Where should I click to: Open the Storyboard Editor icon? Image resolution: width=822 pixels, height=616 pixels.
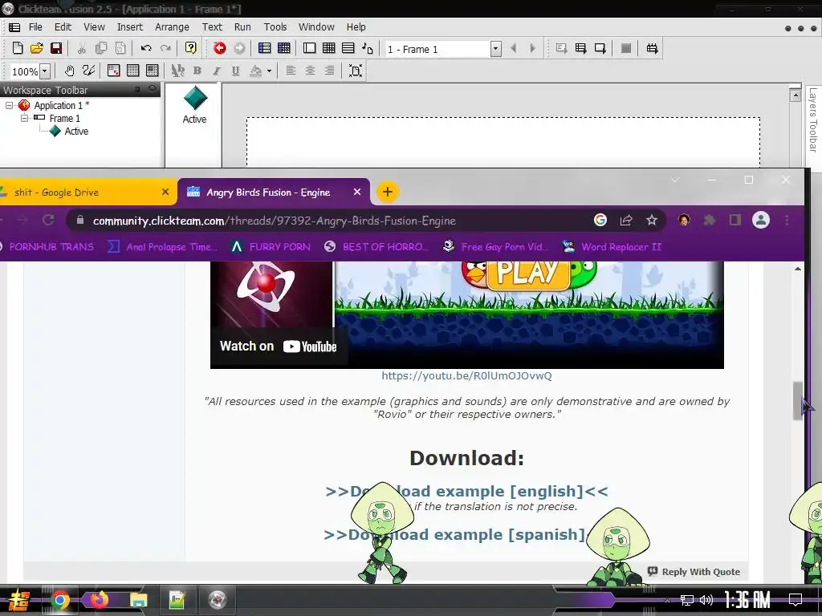[265, 48]
